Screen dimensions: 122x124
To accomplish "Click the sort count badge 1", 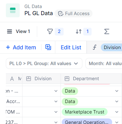I will pyautogui.click(x=87, y=31).
